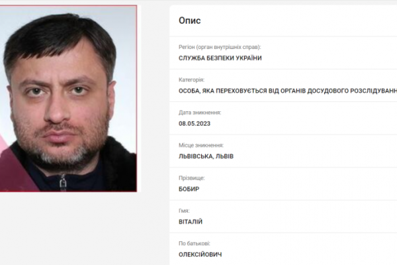Image resolution: width=397 pixels, height=265 pixels.
Task: Click the "Опис" section heading
Action: point(190,21)
